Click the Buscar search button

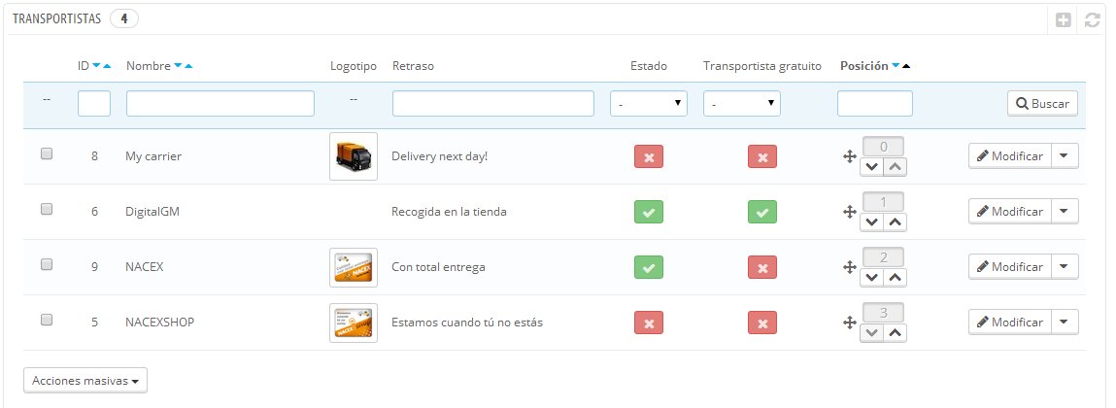(1043, 103)
